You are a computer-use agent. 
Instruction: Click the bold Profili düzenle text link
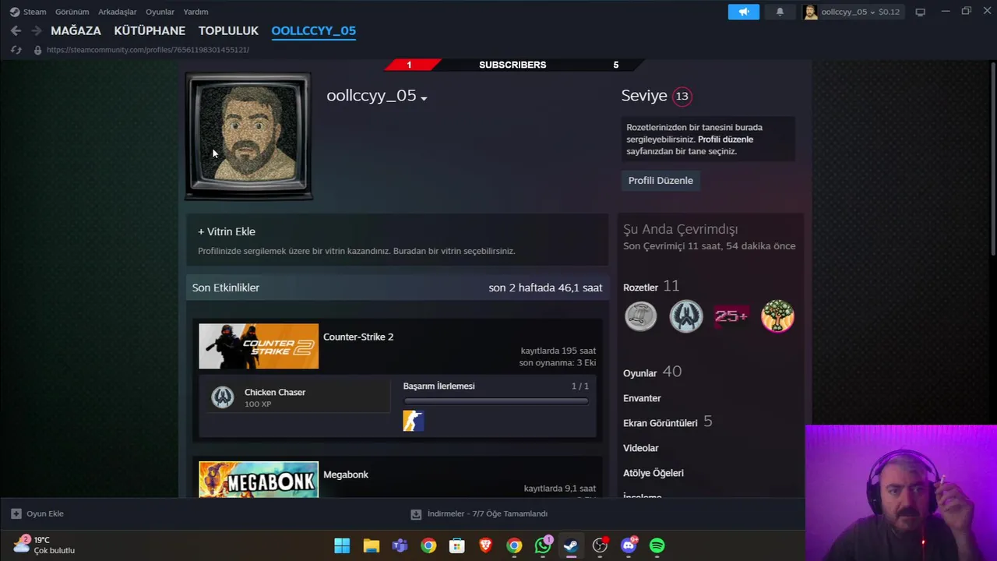point(725,139)
